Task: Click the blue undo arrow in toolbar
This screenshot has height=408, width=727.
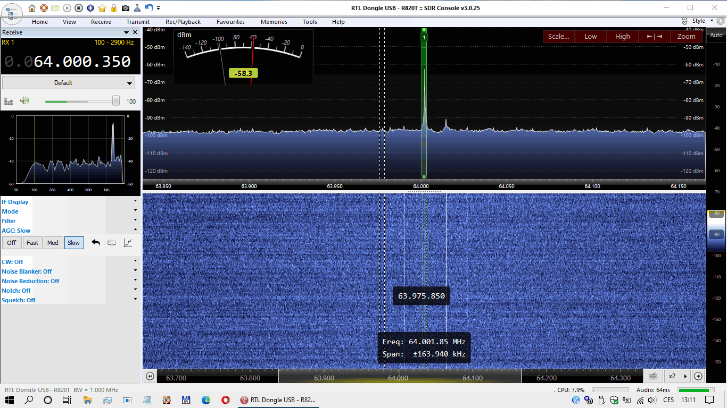Action: click(149, 8)
